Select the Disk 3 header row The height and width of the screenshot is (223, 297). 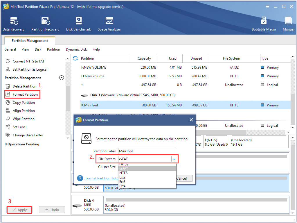(186, 95)
